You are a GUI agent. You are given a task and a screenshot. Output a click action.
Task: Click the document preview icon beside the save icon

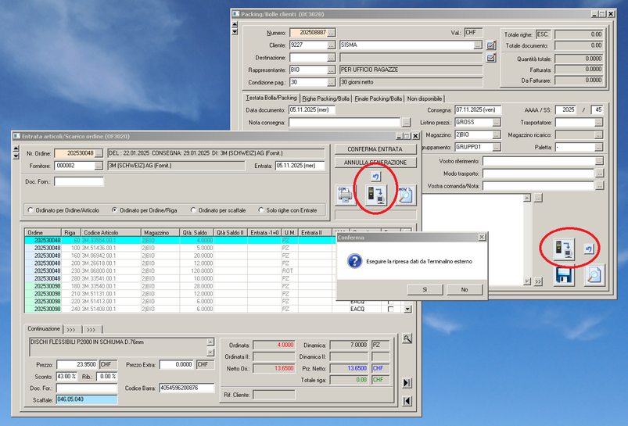(x=594, y=274)
